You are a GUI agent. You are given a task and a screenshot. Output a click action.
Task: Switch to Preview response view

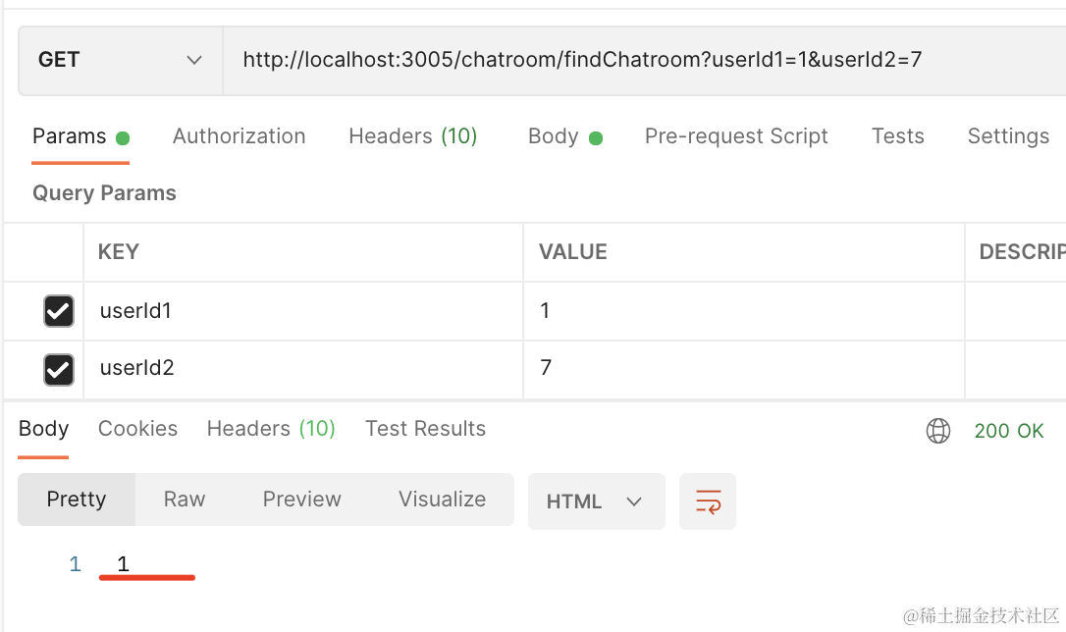pos(301,500)
